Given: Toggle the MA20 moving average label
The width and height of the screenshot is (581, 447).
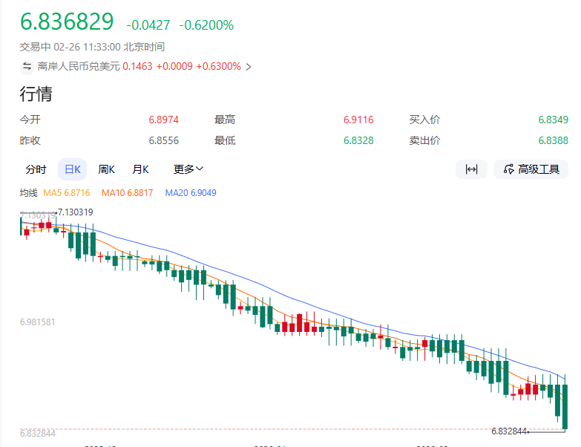Looking at the screenshot, I should click(x=191, y=193).
